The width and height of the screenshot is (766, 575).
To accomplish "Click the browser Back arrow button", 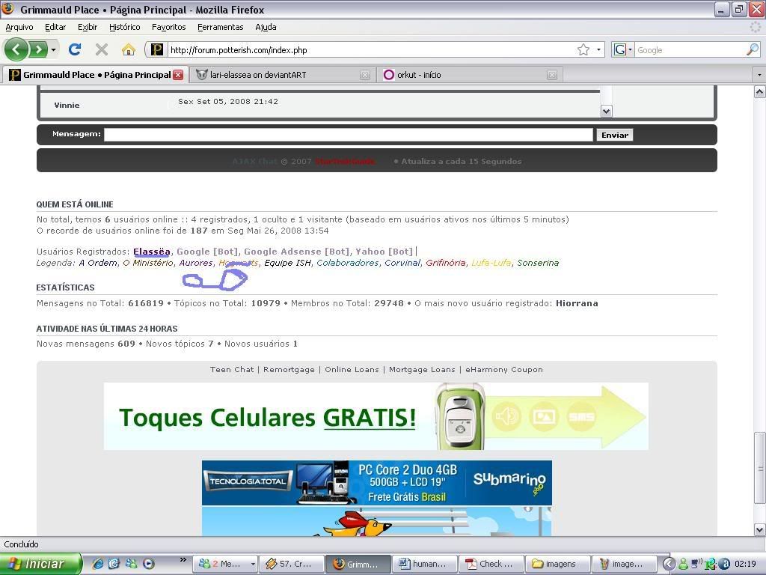I will 16,49.
